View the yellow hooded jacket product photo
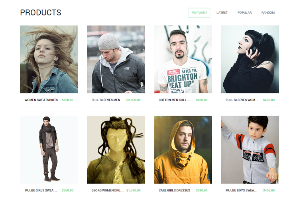Viewport: 299px width, 203px height. point(183,150)
